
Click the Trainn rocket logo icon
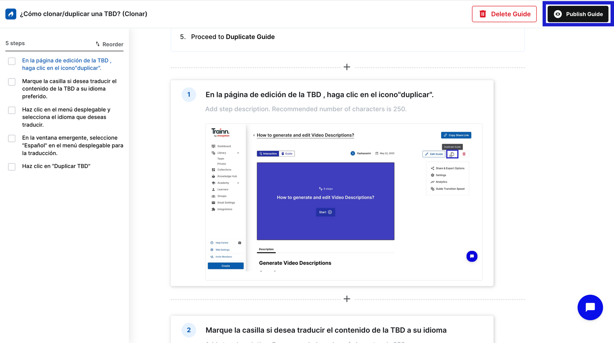point(11,14)
